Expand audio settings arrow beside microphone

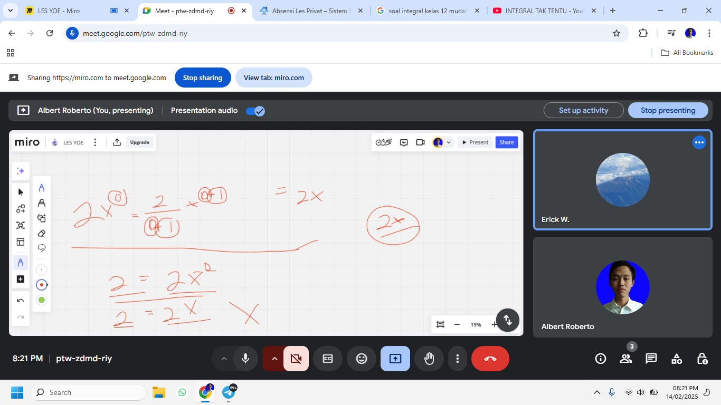click(x=224, y=359)
